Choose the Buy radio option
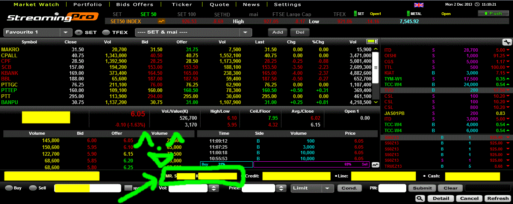513x204 pixels. tap(8, 188)
